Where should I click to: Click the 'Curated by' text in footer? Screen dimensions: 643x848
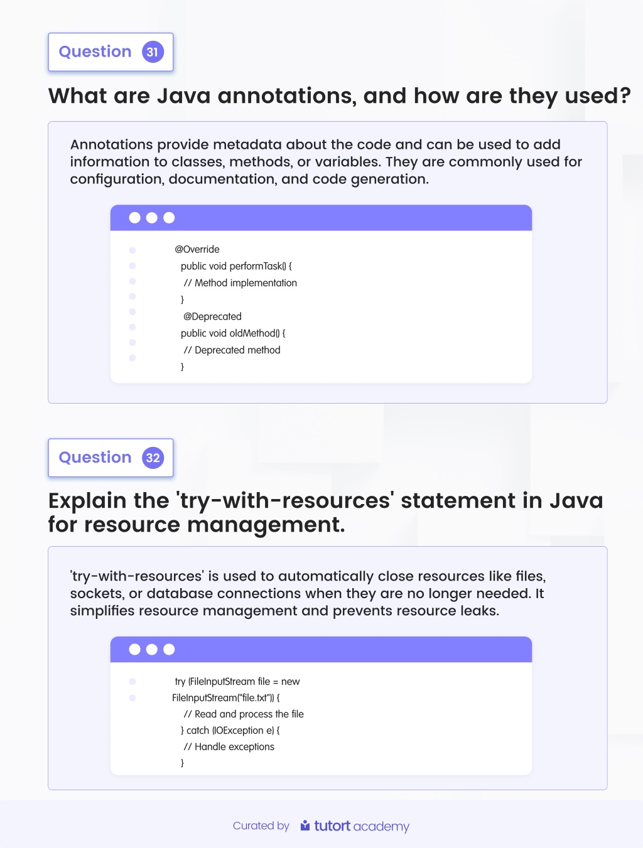pos(261,826)
